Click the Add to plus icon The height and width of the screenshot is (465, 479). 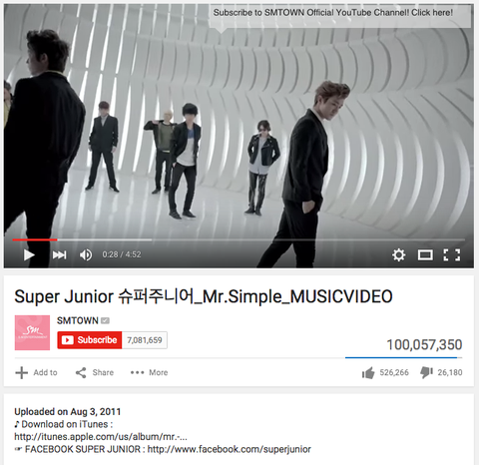coord(22,372)
